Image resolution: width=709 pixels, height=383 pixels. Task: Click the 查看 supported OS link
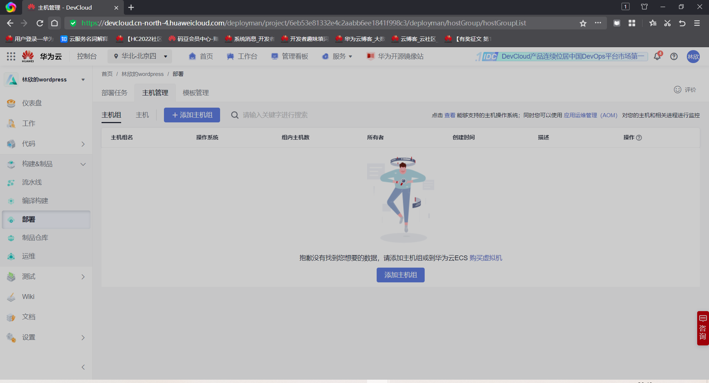[450, 115]
